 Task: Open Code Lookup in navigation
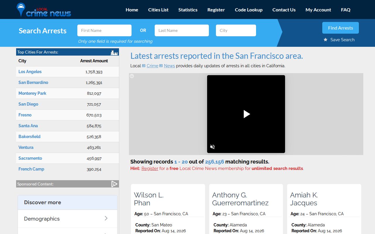coord(249,10)
